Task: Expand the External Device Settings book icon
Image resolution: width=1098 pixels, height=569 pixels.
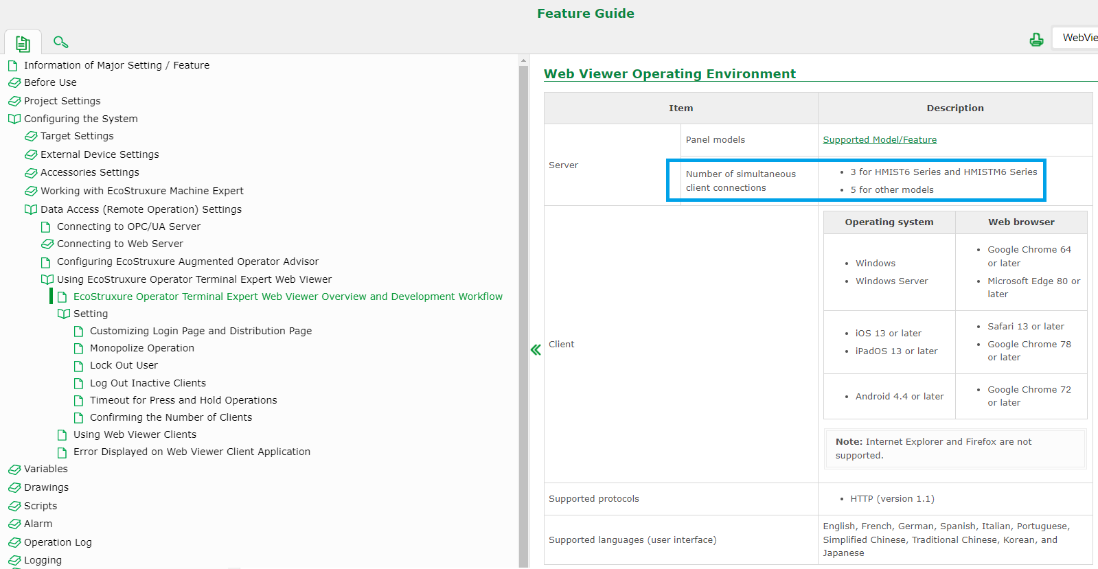Action: [x=31, y=154]
